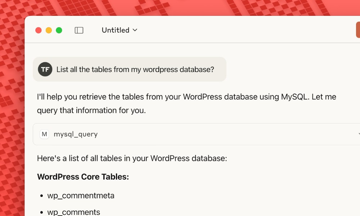Open the Untitled chat title dropdown
Image resolution: width=360 pixels, height=216 pixels.
tap(120, 30)
